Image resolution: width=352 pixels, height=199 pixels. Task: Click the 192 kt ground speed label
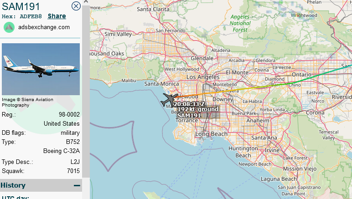(x=198, y=109)
